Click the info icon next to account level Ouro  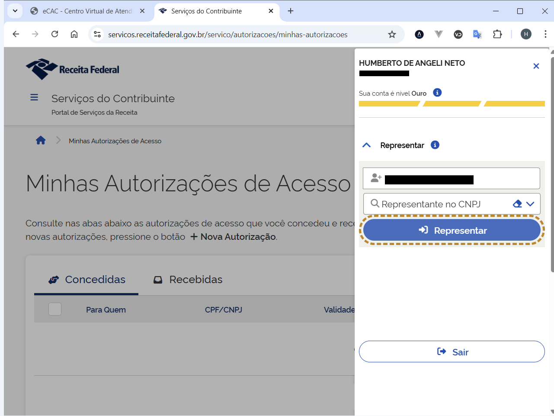(x=437, y=93)
